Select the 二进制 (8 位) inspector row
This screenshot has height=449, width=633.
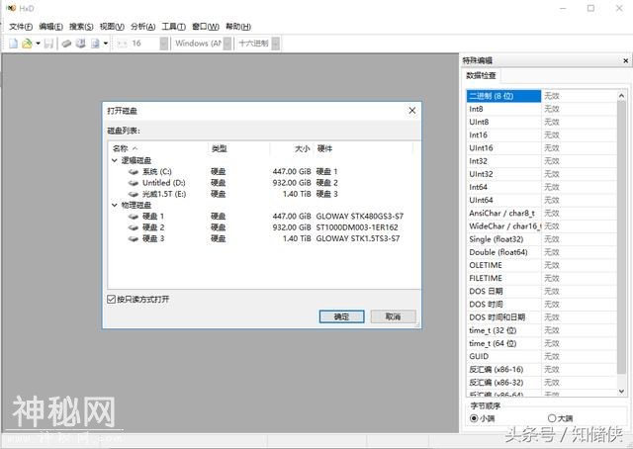point(541,96)
